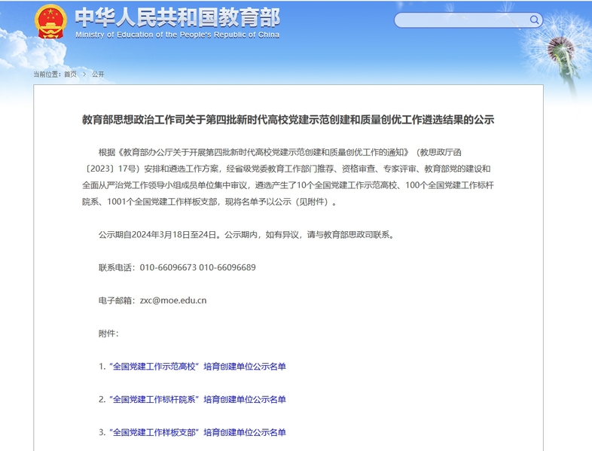Viewport: 592px width, 451px height.
Task: Open attachment 3 全国党建工作样板支部 list
Action: pos(192,432)
